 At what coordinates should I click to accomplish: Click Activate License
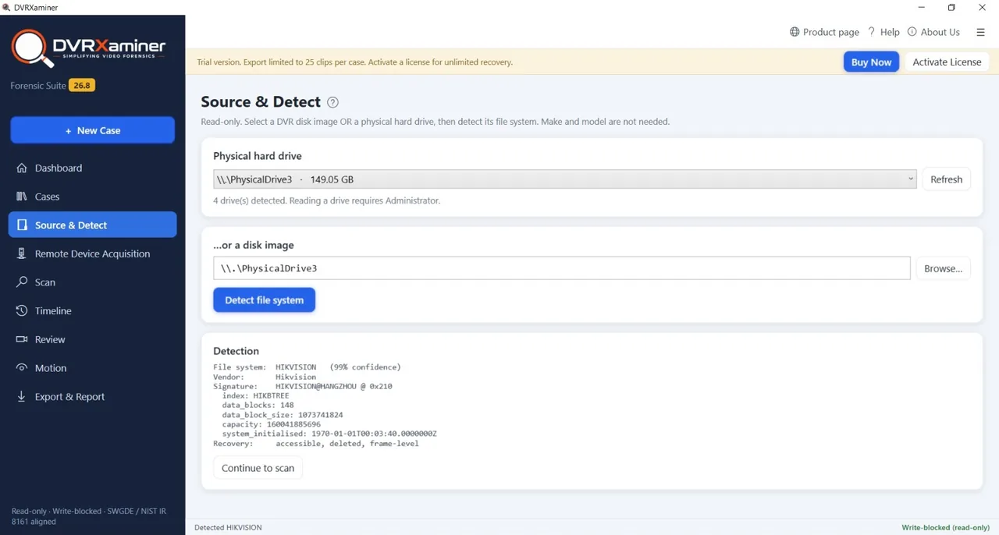[947, 62]
